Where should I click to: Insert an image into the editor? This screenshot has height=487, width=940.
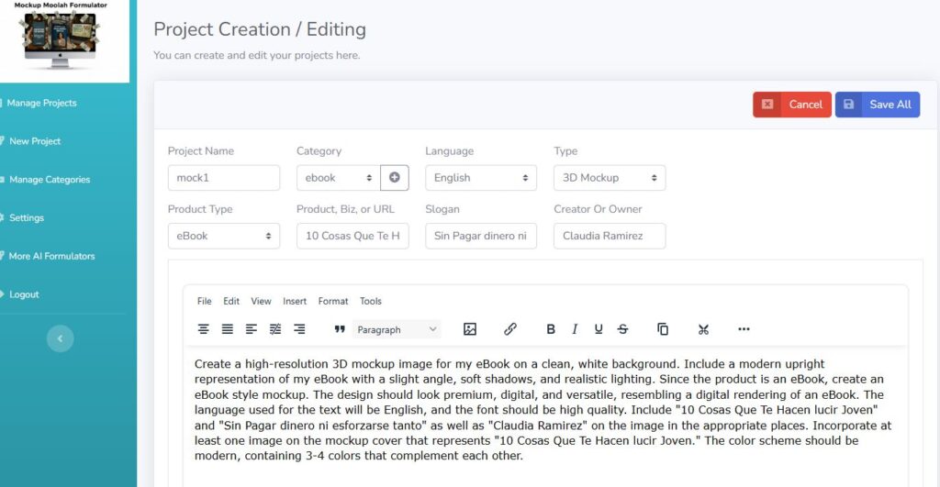point(470,329)
